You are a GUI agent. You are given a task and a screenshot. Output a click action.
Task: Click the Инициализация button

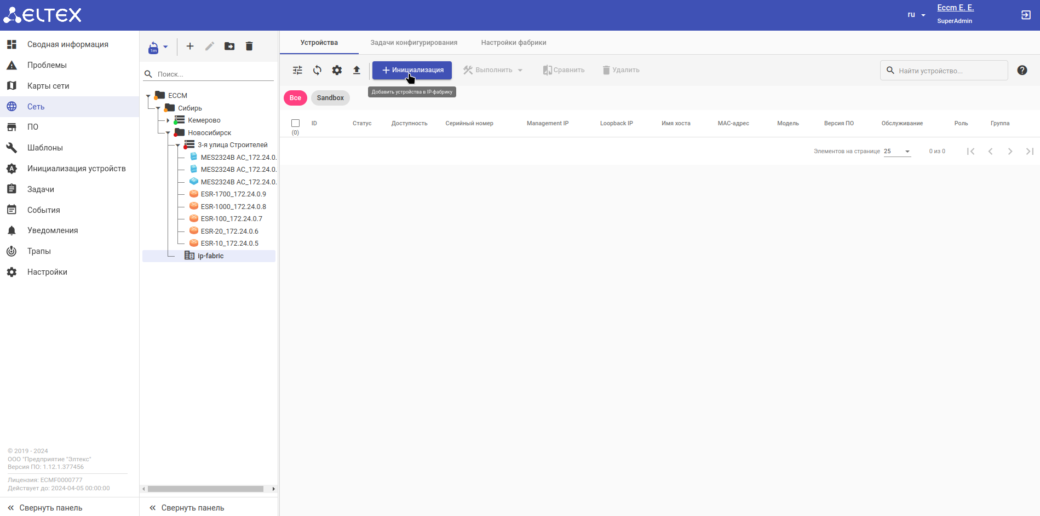point(412,70)
